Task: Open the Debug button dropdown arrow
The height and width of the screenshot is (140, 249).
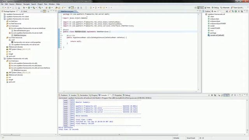Action: (x=26, y=8)
